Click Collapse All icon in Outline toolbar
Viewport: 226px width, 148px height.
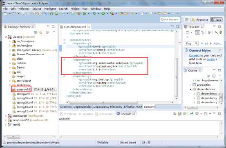point(214,76)
